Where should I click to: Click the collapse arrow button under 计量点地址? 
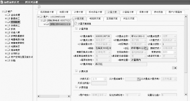174,68
